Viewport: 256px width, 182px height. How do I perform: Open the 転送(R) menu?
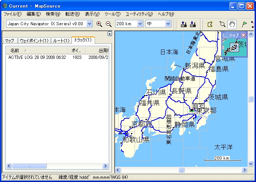click(73, 14)
